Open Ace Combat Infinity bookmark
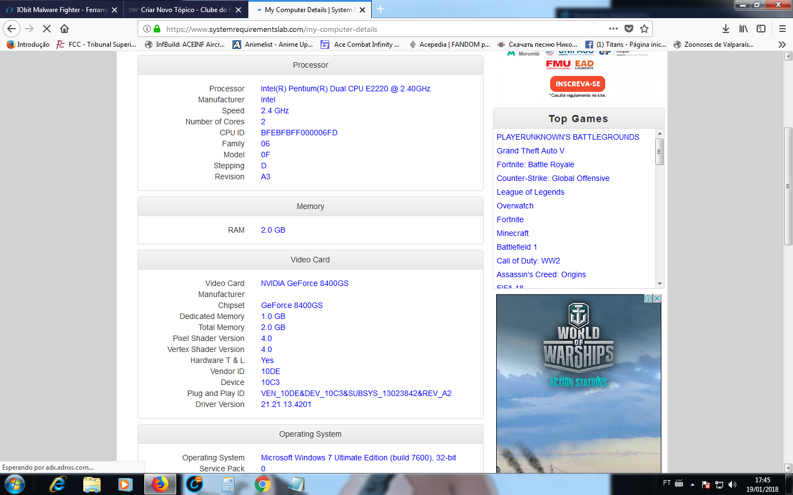 pyautogui.click(x=360, y=45)
